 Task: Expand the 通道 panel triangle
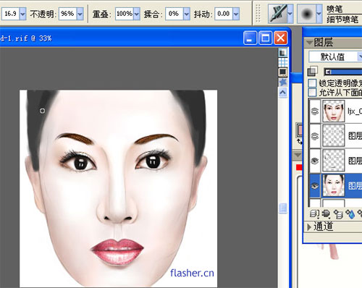309,226
